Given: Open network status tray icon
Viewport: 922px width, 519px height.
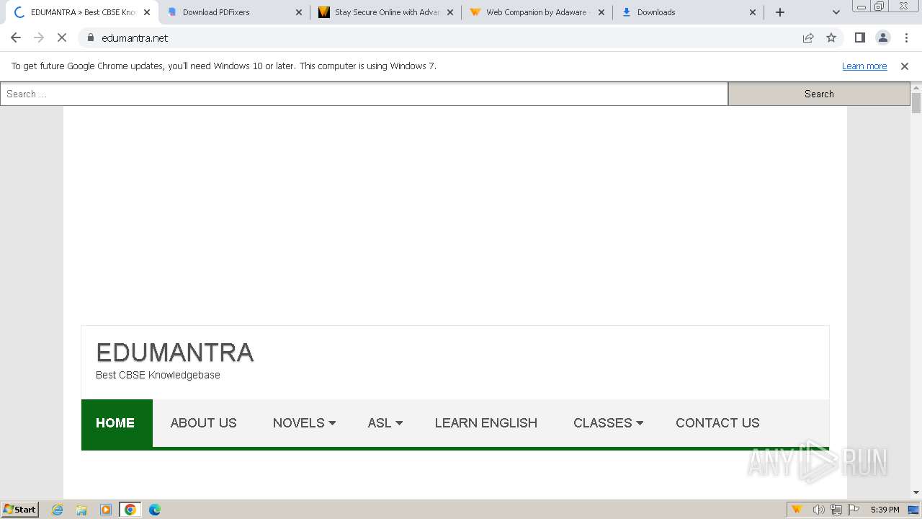Looking at the screenshot, I should [836, 510].
